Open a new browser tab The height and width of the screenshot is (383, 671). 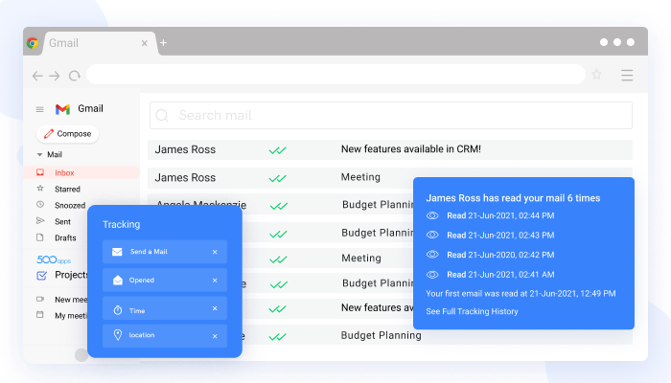pyautogui.click(x=164, y=43)
